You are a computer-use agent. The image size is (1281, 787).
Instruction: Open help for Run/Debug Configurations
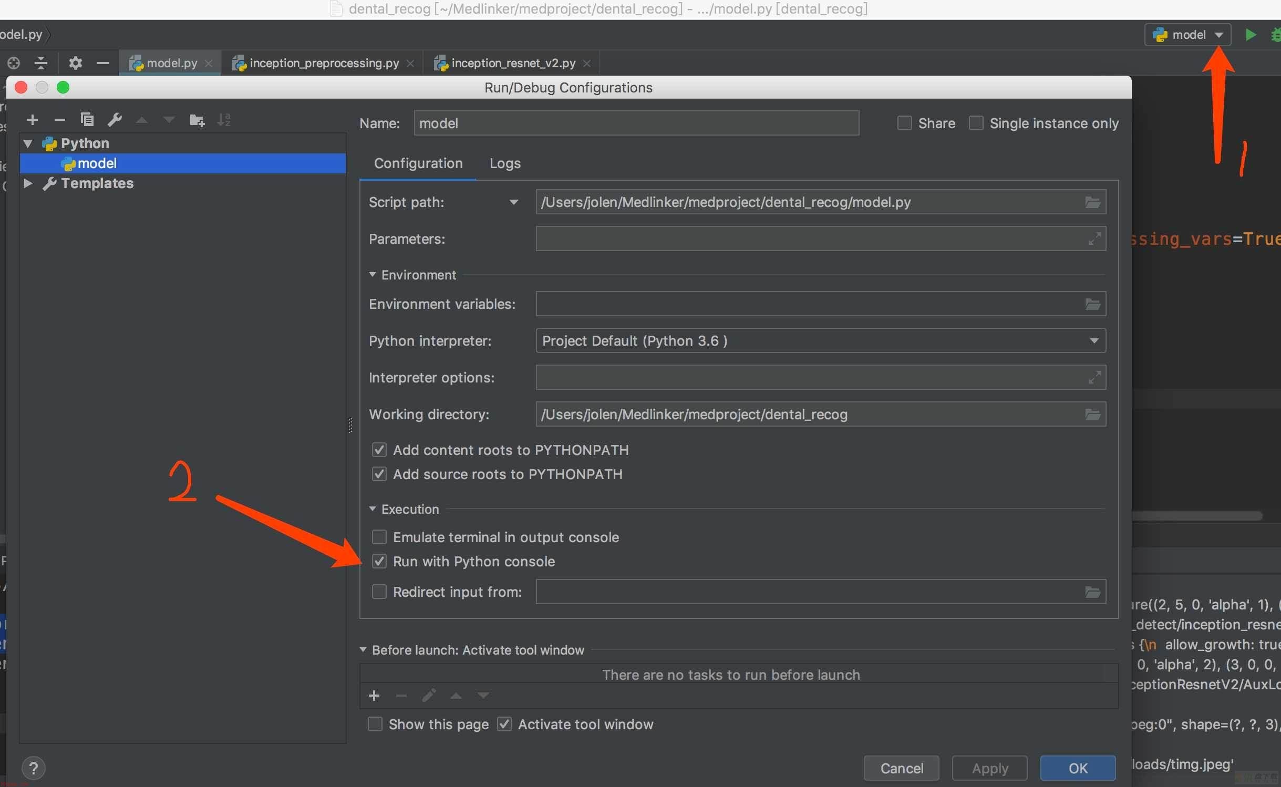click(x=34, y=769)
